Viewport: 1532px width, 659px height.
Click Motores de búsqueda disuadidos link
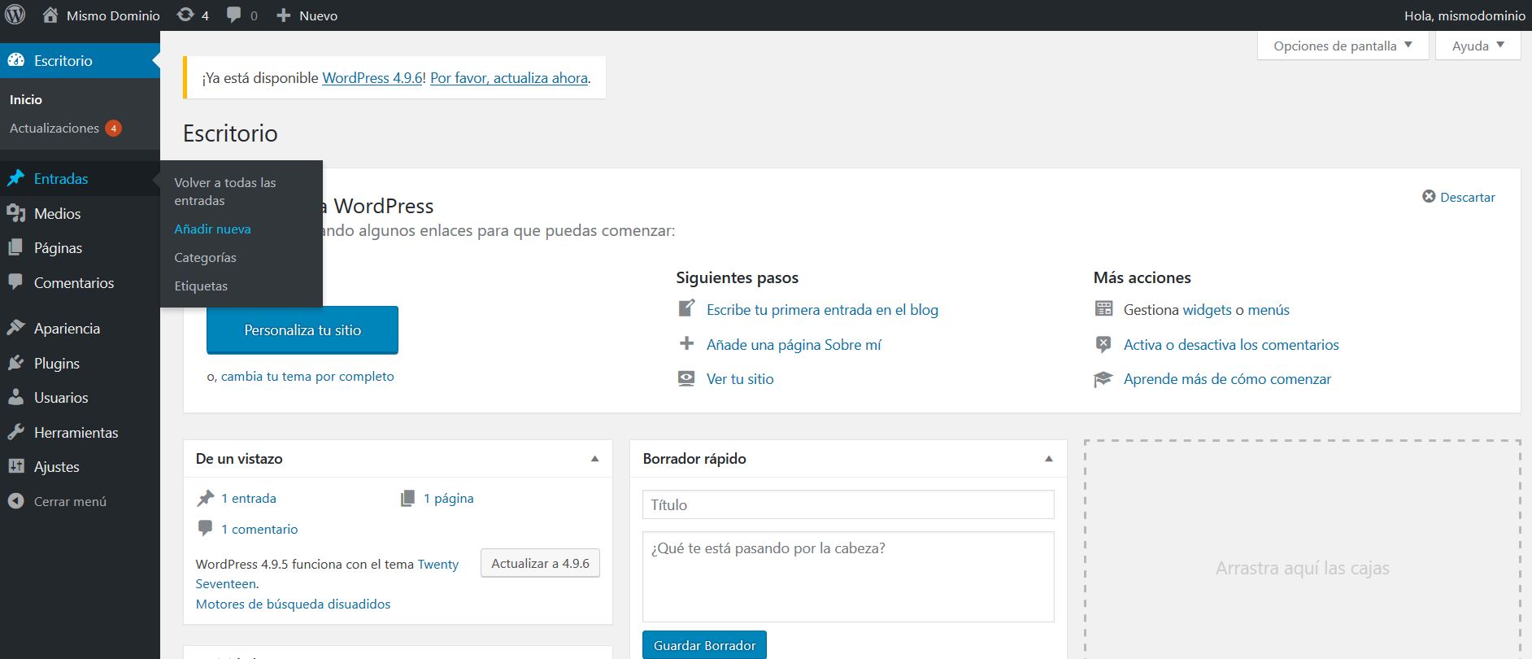click(x=293, y=604)
